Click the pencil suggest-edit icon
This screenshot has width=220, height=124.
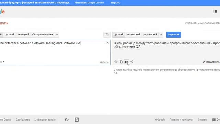pos(204,62)
